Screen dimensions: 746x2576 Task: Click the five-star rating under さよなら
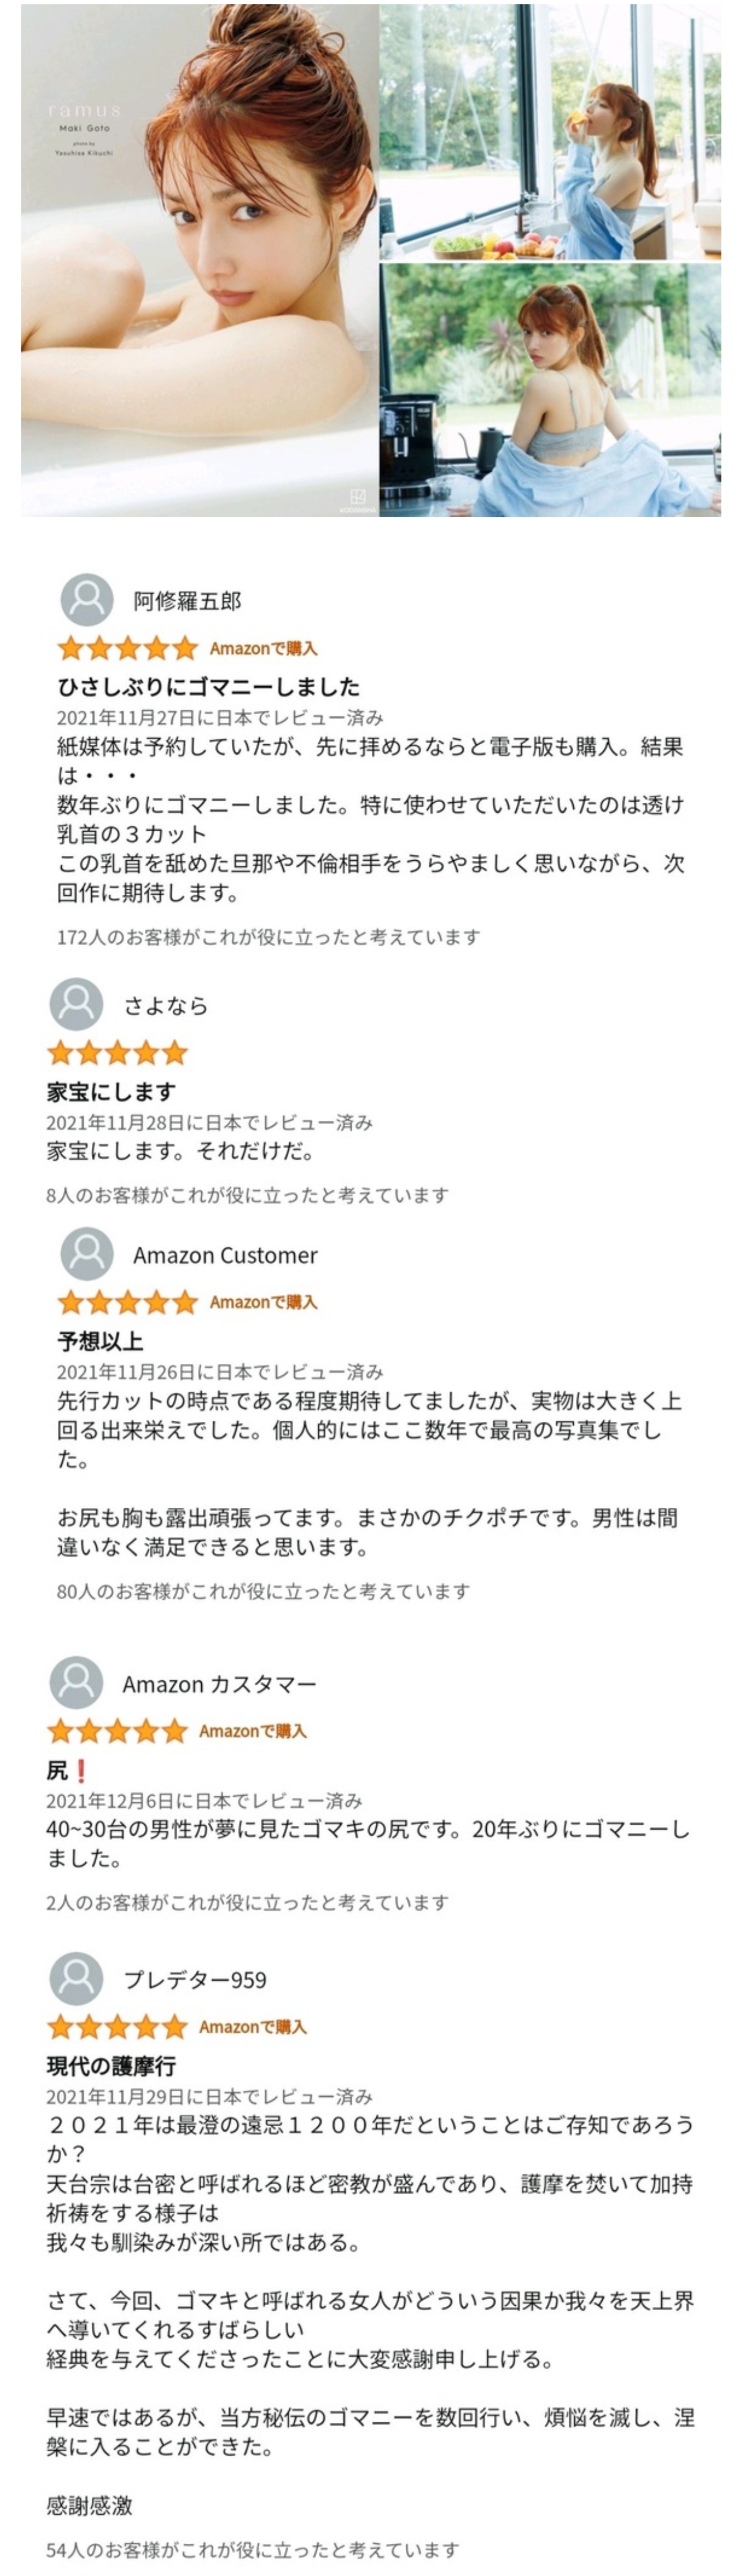point(118,1052)
